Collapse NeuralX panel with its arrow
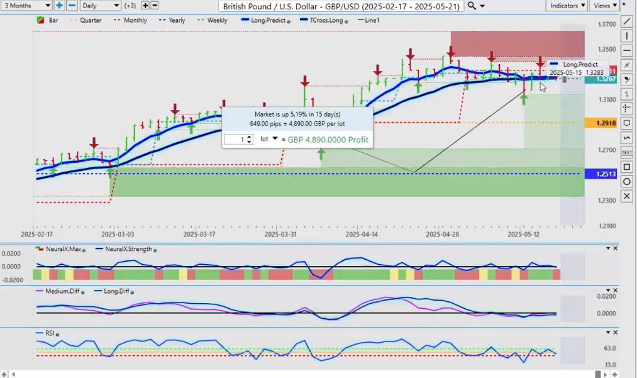The width and height of the screenshot is (637, 378). coord(608,248)
